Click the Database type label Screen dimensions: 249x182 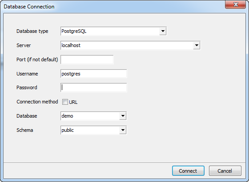pos(32,31)
